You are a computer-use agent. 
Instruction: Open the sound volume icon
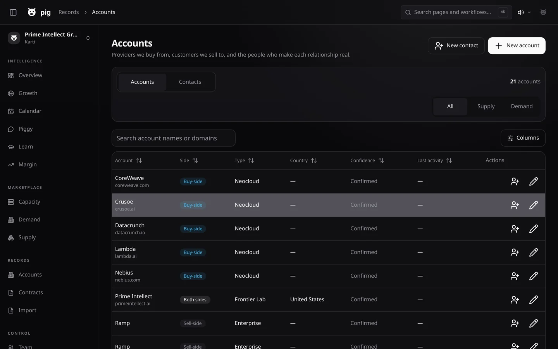521,12
